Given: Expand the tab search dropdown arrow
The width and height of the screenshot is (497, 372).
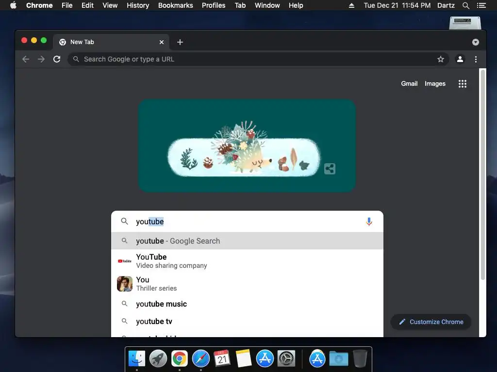Looking at the screenshot, I should (x=476, y=42).
